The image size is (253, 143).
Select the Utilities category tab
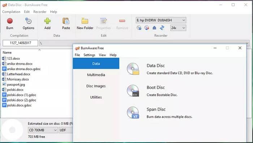(96, 97)
